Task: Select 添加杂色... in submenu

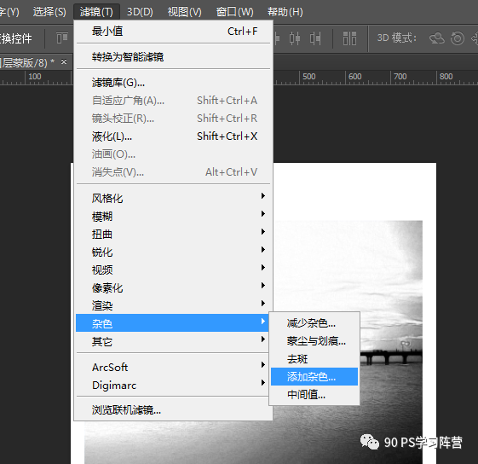Action: [314, 377]
